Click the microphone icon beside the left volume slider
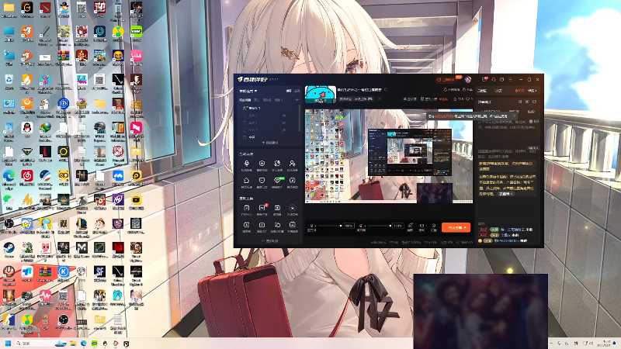This screenshot has width=621, height=349. [x=312, y=226]
